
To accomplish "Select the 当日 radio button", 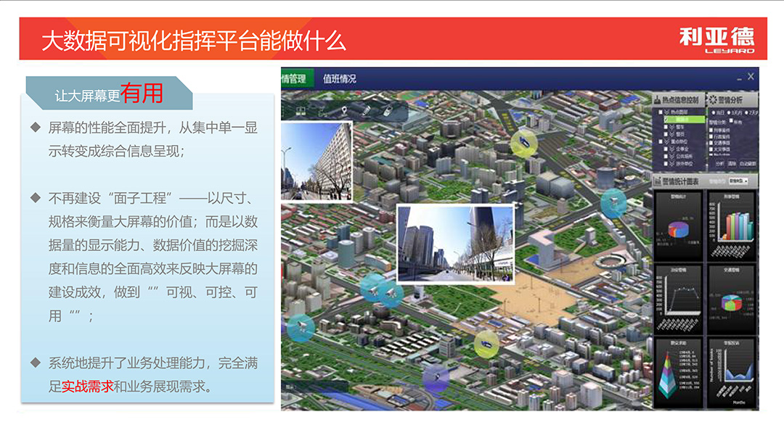I will [714, 112].
